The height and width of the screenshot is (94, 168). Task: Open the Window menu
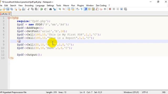(90, 5)
